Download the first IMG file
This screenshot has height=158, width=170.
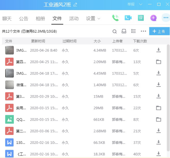(x=159, y=50)
